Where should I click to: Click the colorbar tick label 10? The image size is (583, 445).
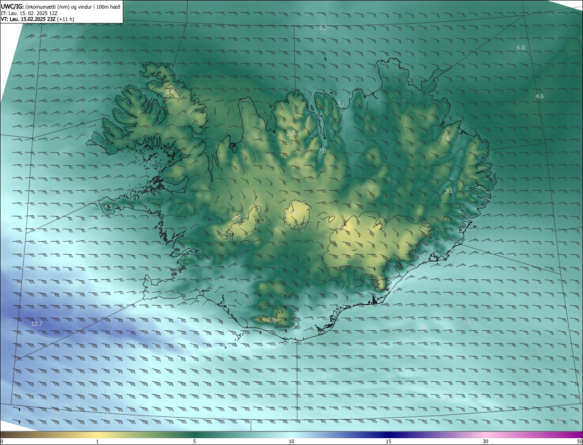(291, 441)
